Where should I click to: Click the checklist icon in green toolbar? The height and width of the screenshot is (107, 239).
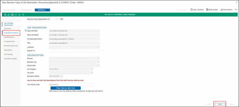click(6, 15)
